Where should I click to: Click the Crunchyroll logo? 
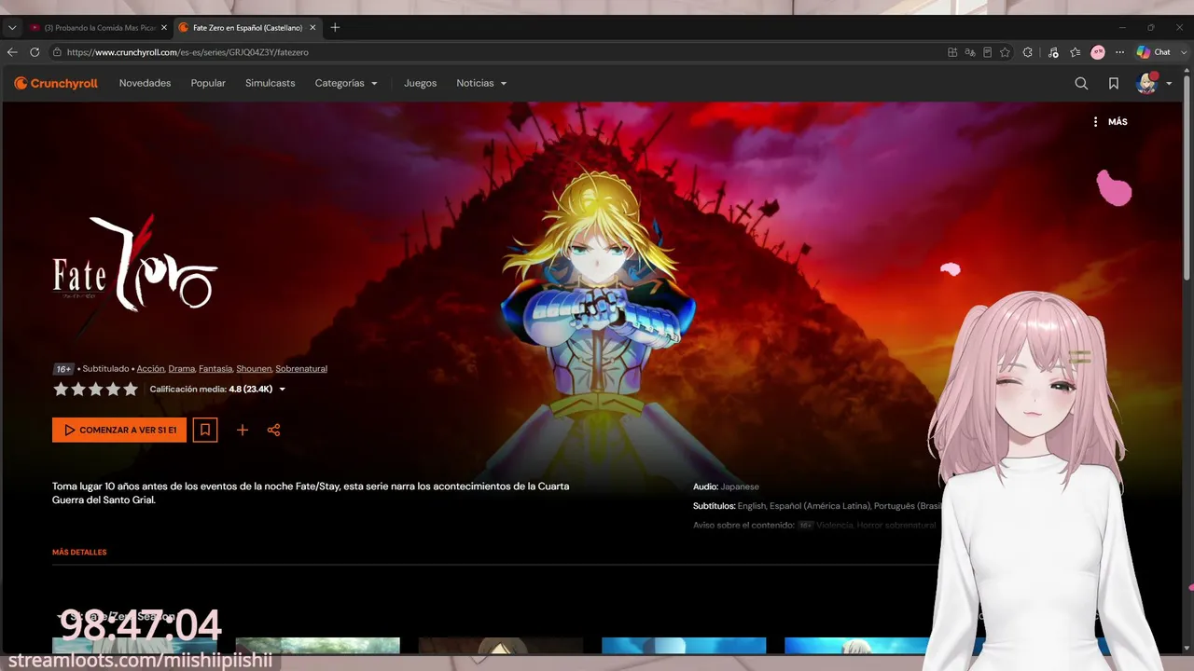point(56,83)
